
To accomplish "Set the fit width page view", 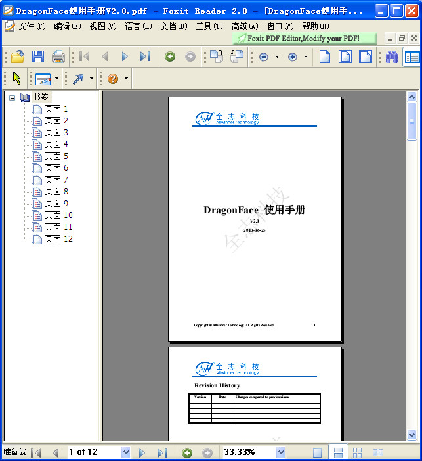I will pos(366,56).
